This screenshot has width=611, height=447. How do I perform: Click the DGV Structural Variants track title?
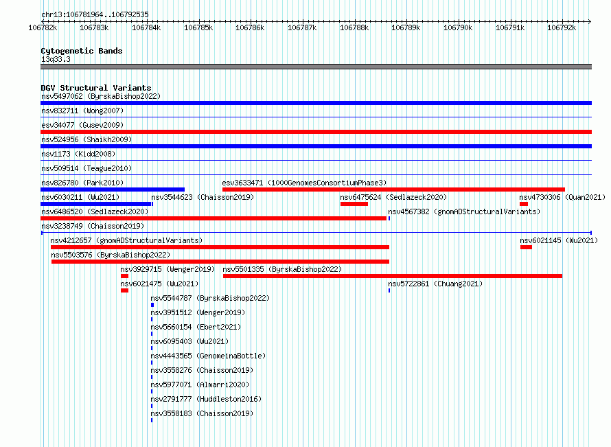pyautogui.click(x=96, y=88)
